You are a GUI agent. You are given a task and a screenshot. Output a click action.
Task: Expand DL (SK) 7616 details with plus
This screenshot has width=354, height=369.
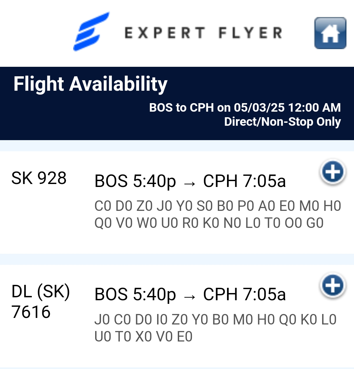[x=332, y=286]
